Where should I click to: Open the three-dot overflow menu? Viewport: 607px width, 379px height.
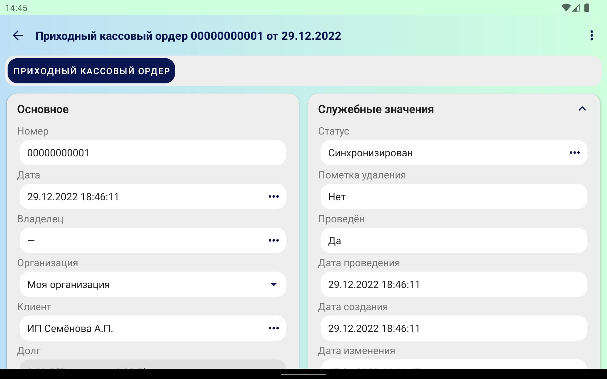592,36
